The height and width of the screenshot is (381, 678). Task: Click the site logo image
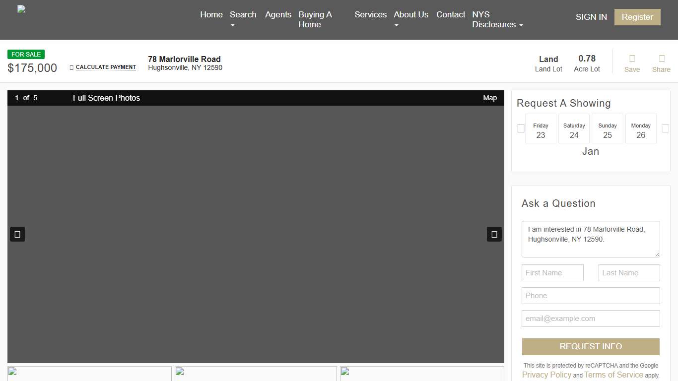tap(21, 9)
